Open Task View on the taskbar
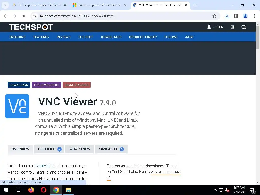This screenshot has height=195, width=260. coord(18,190)
